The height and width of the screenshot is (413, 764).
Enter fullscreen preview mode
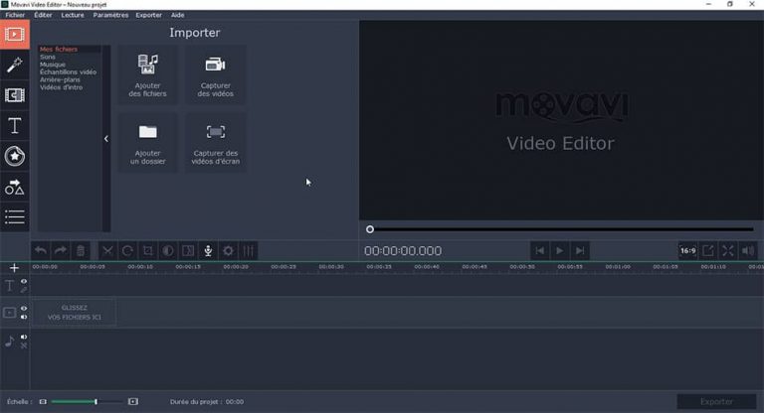[x=728, y=251]
